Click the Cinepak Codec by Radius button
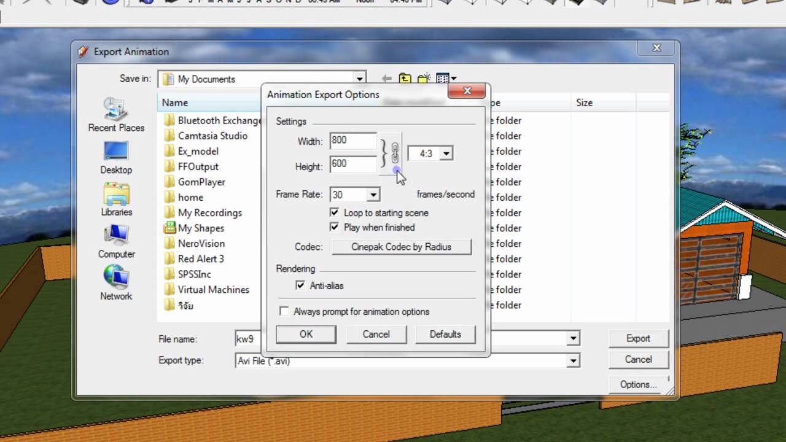 tap(402, 247)
